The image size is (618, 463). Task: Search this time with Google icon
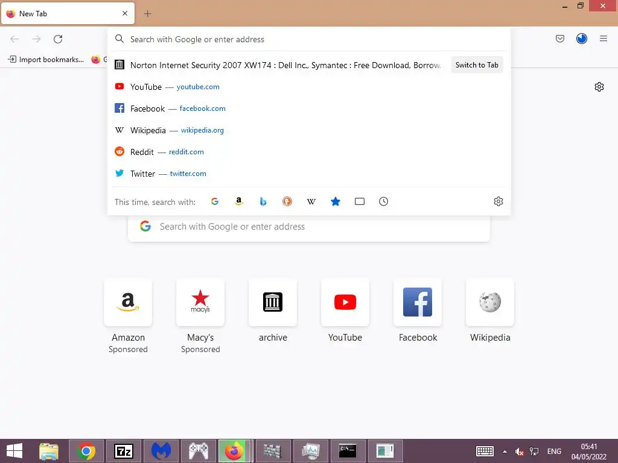pos(215,201)
